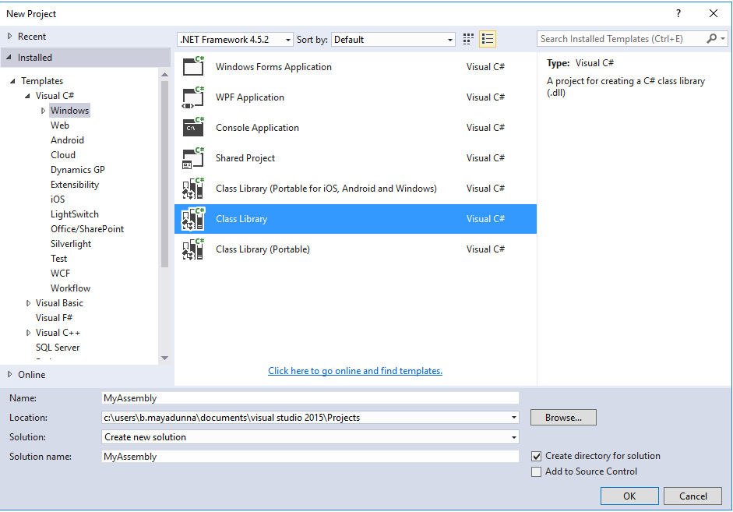Select the Extensibility category
Screen dimensions: 733x512
pyautogui.click(x=75, y=185)
